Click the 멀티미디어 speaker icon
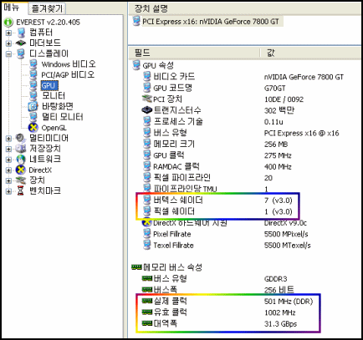The image size is (363, 340). point(21,138)
